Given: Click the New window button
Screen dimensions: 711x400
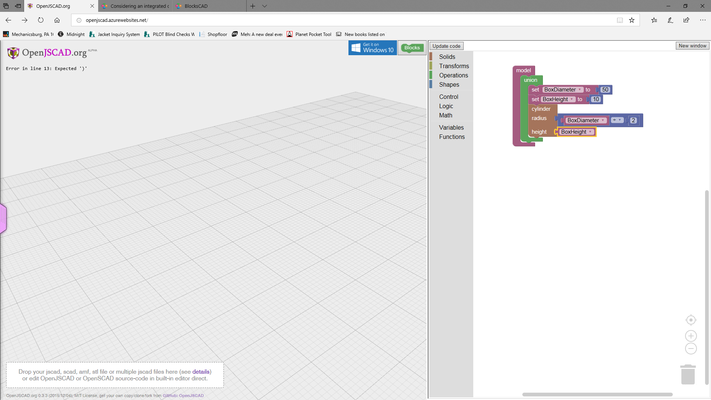Looking at the screenshot, I should click(x=692, y=46).
